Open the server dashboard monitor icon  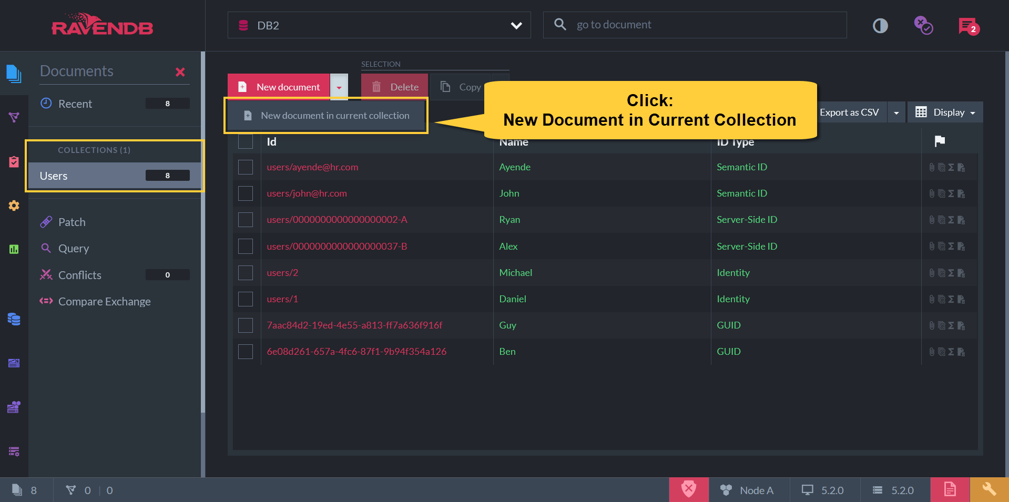click(14, 363)
